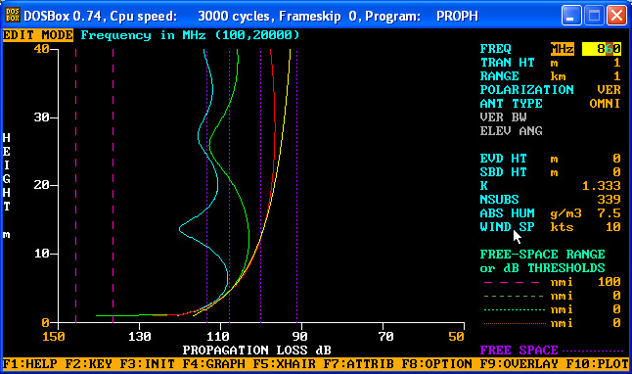Click the F4:GRAPH function key label

point(213,364)
